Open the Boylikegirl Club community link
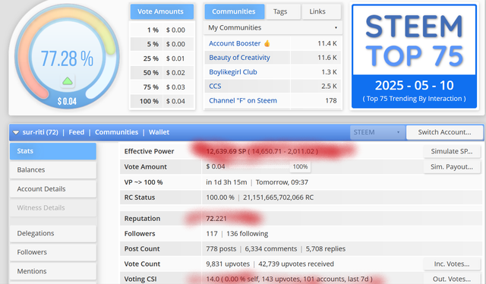 coord(233,72)
